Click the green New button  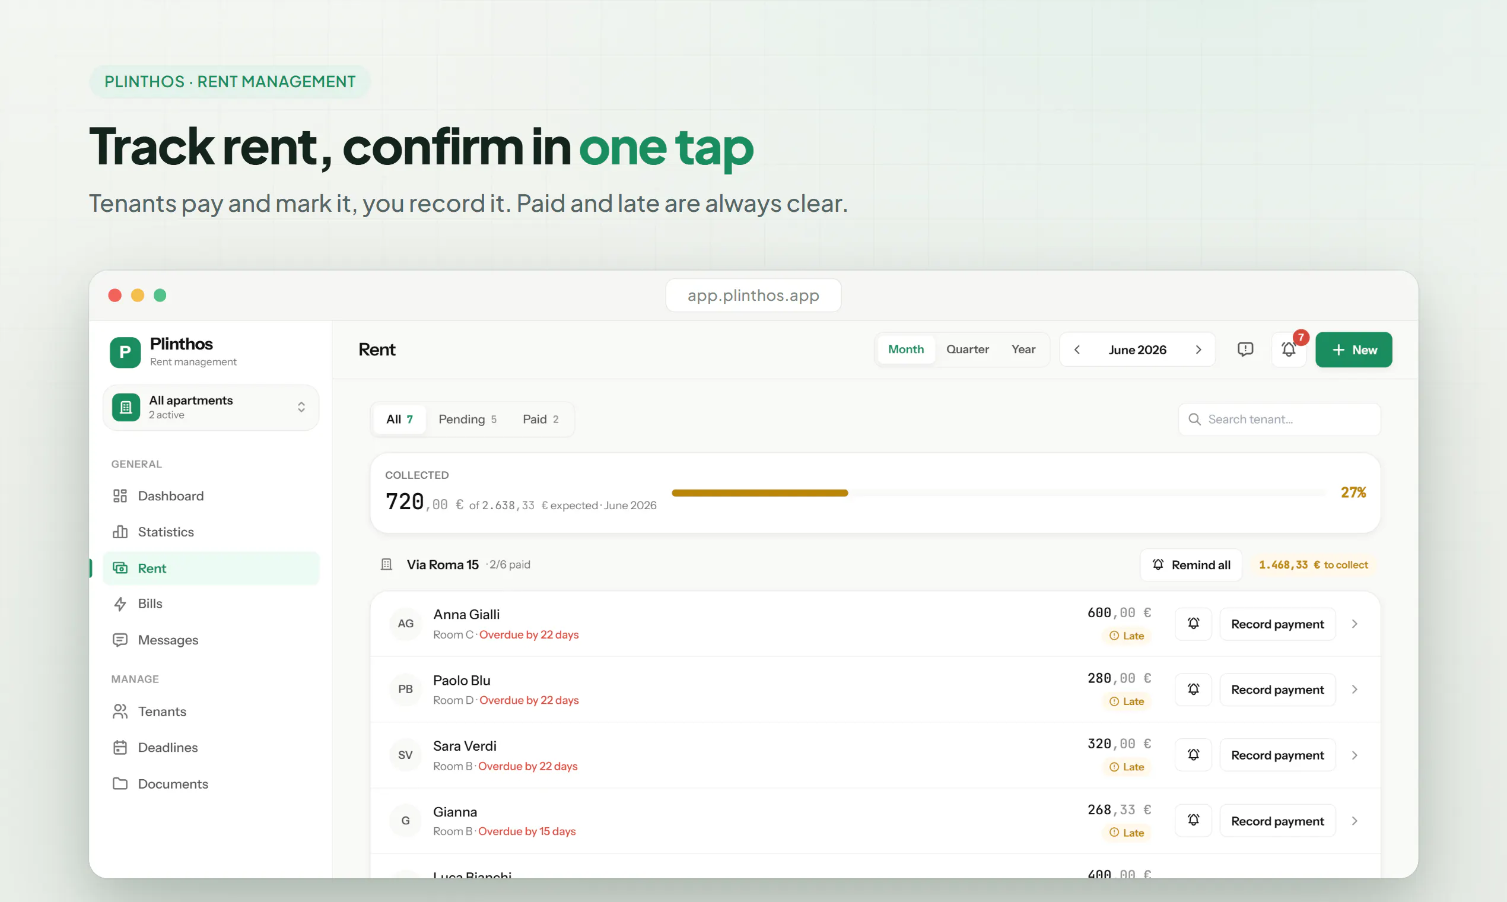click(x=1354, y=350)
